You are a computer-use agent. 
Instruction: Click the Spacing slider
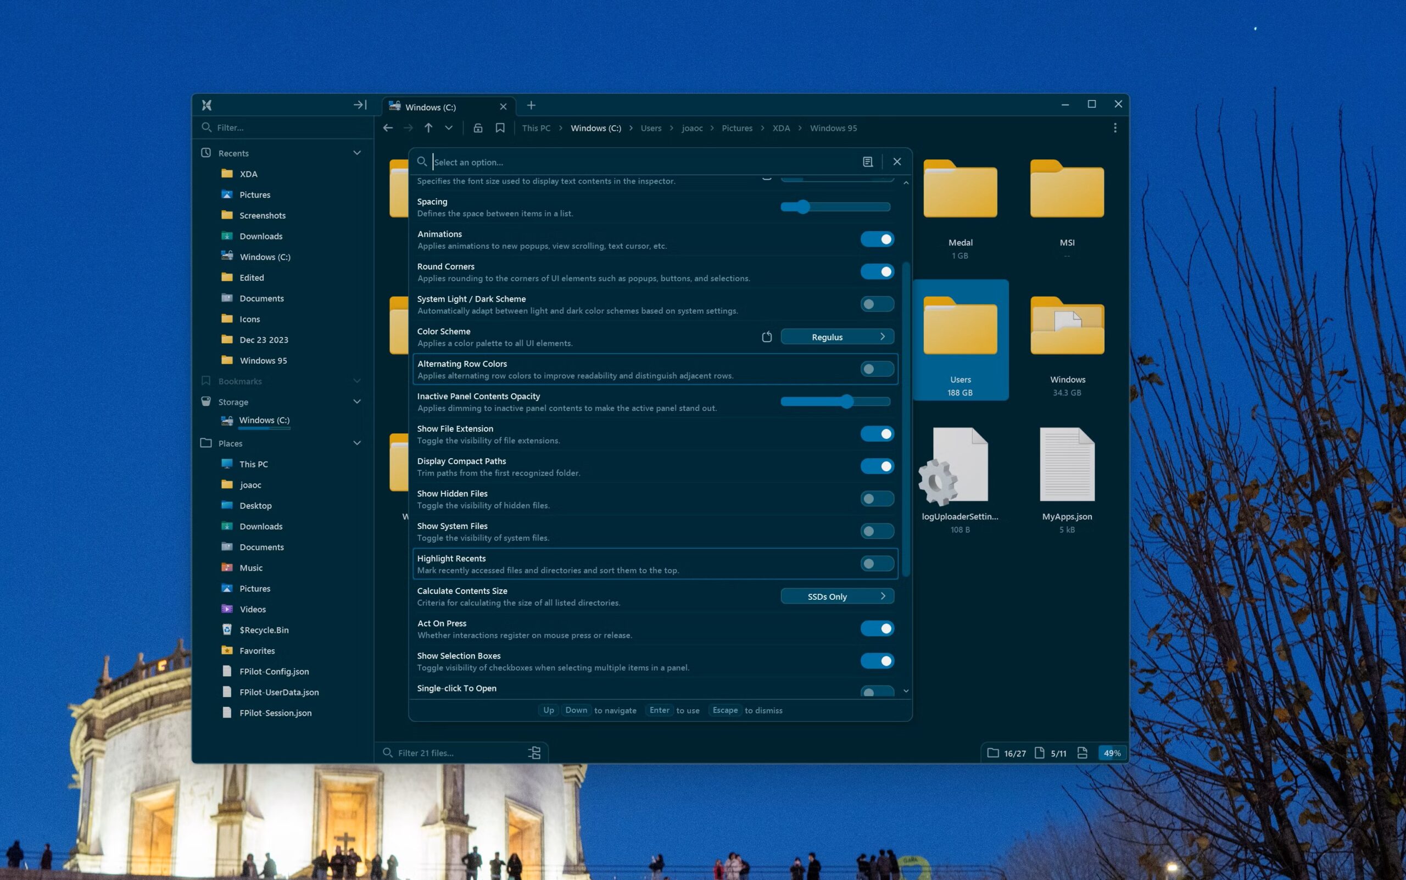pyautogui.click(x=835, y=207)
